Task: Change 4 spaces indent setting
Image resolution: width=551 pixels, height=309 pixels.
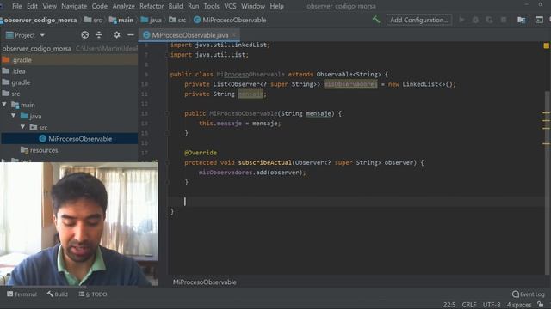Action: pyautogui.click(x=519, y=305)
